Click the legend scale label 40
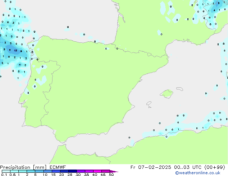The width and height of the screenshot is (228, 176). [x=95, y=175]
